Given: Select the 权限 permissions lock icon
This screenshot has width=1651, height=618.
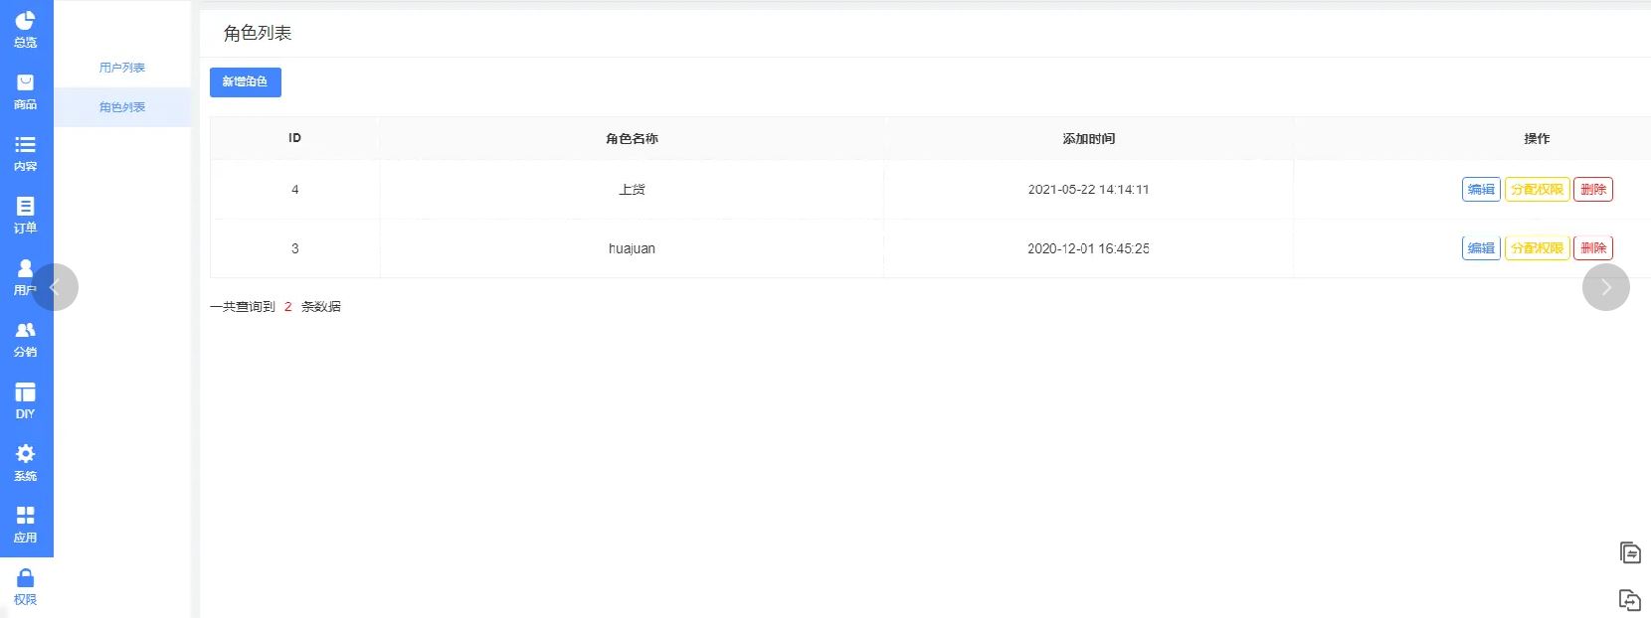Looking at the screenshot, I should tap(25, 578).
